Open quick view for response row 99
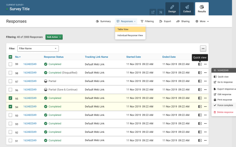236x147 pixels. tap(200, 64)
